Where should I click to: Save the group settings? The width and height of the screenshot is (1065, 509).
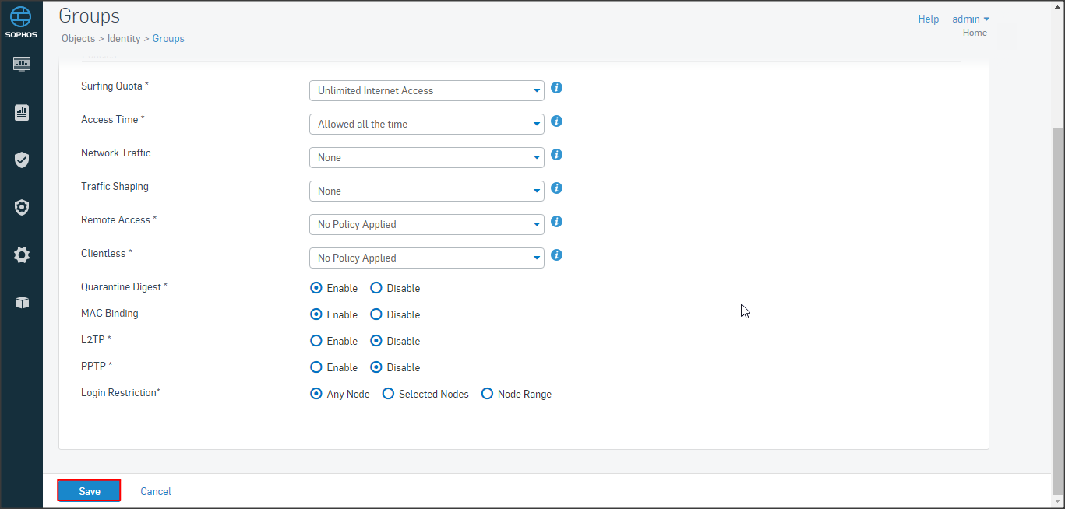click(89, 491)
